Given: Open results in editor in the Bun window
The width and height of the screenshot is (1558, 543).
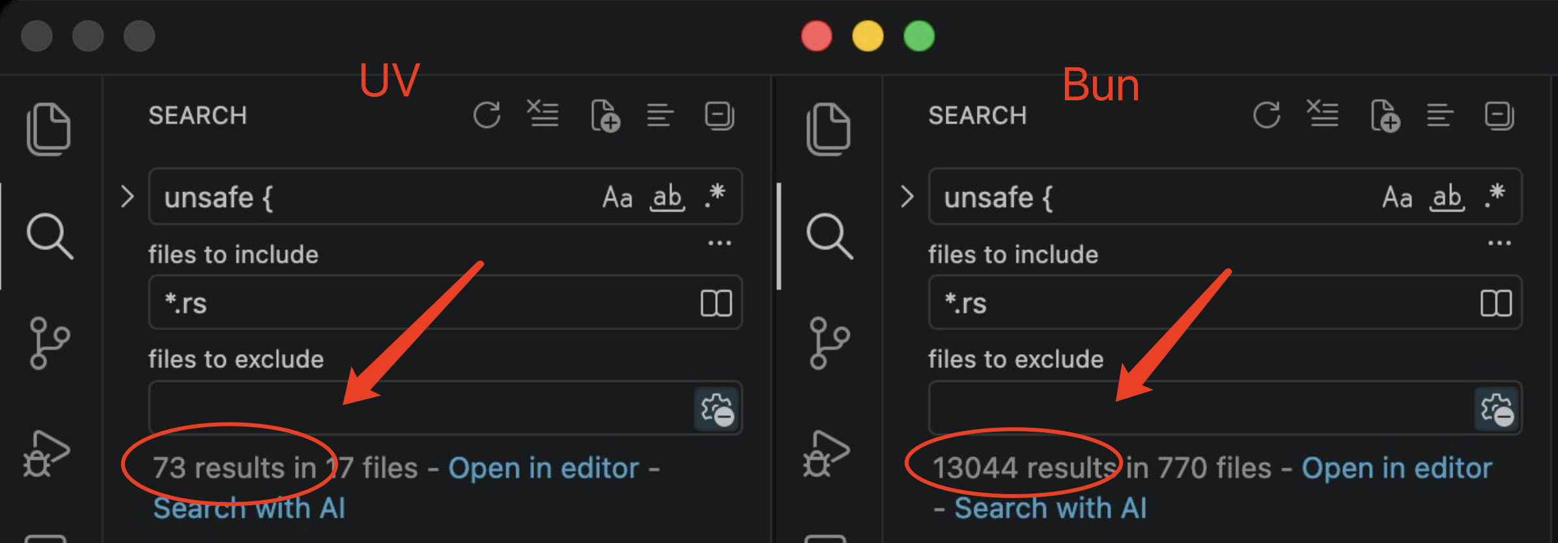Looking at the screenshot, I should tap(1396, 468).
